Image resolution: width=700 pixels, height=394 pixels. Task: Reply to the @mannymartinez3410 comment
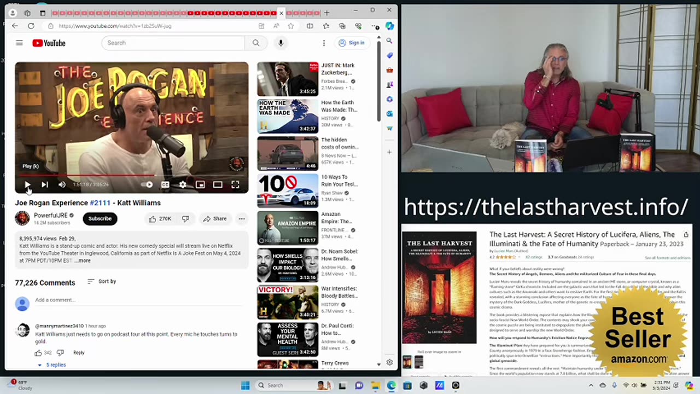click(x=79, y=352)
